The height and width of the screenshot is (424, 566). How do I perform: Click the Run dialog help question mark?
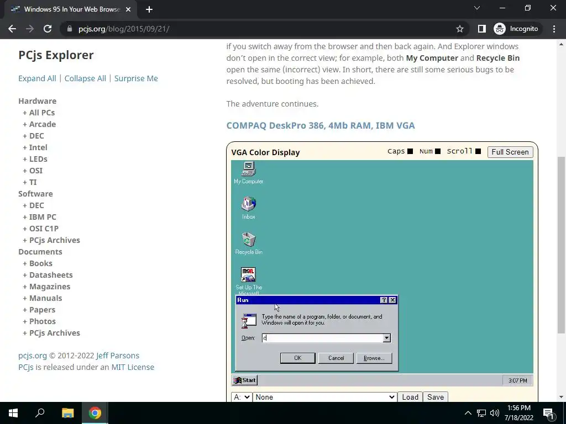384,300
